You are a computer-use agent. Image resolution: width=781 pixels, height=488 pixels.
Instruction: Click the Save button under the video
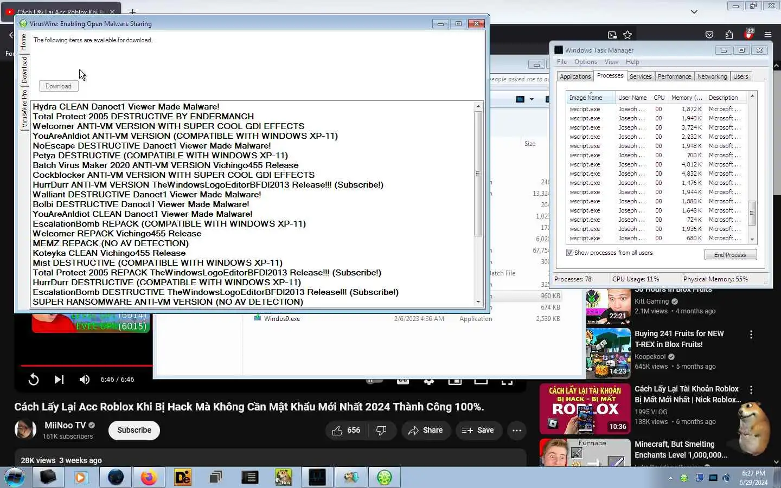point(478,430)
